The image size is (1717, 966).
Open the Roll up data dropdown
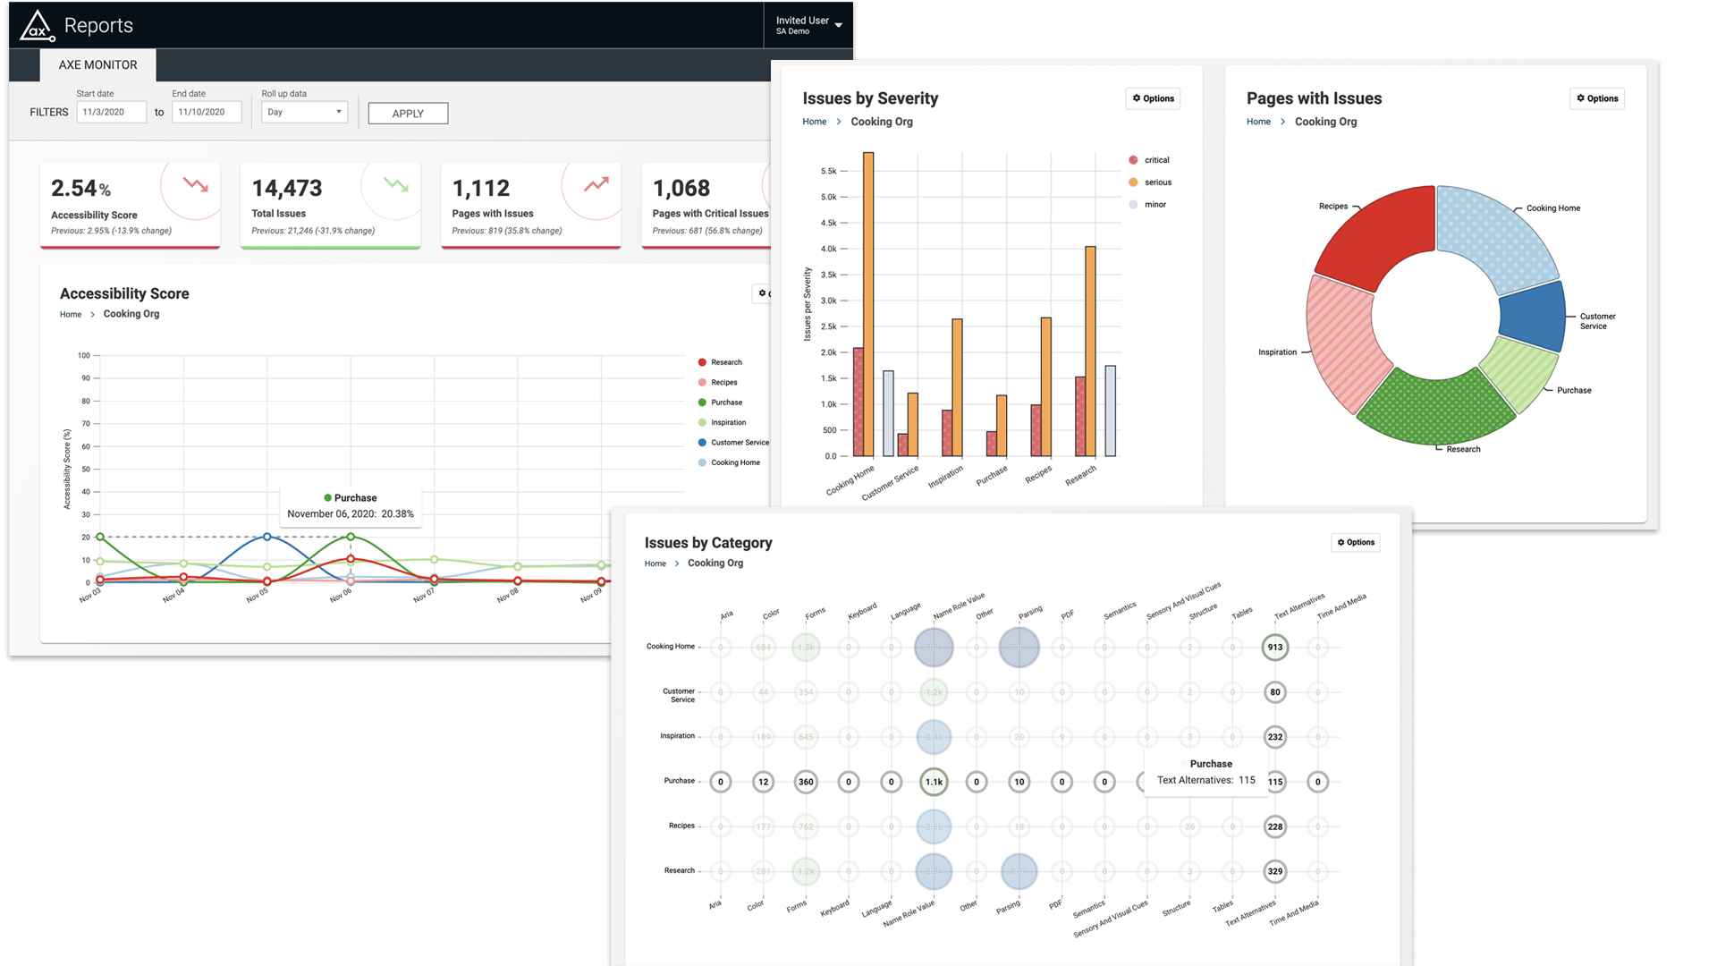point(304,112)
